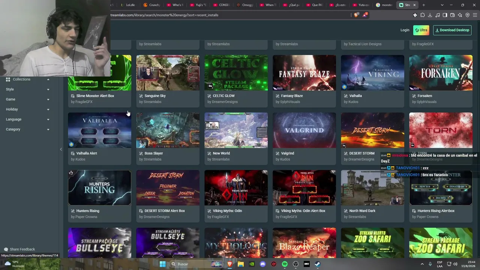480x270 pixels.
Task: Open browser downloads arrow icon
Action: point(430,15)
